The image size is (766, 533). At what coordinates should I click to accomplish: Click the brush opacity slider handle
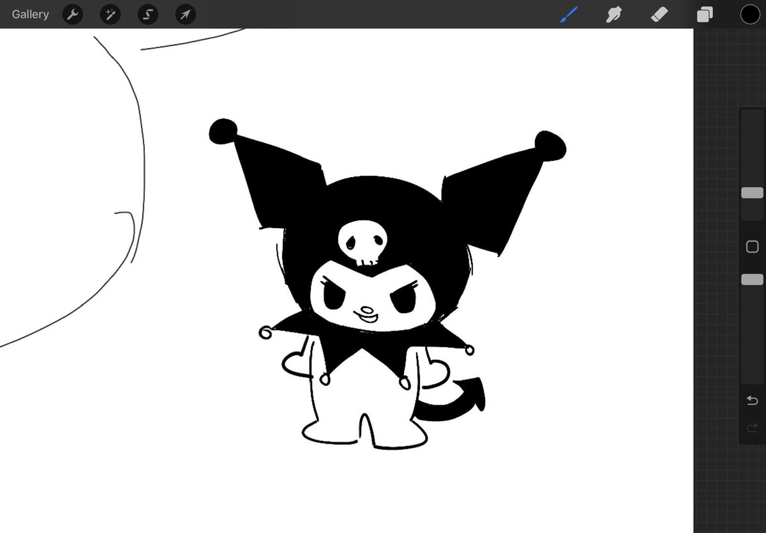752,279
